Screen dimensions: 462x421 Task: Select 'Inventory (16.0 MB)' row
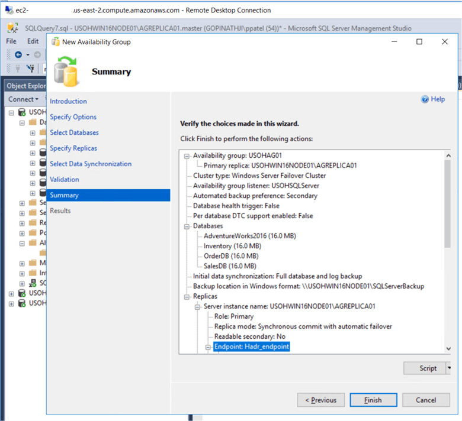click(x=232, y=246)
